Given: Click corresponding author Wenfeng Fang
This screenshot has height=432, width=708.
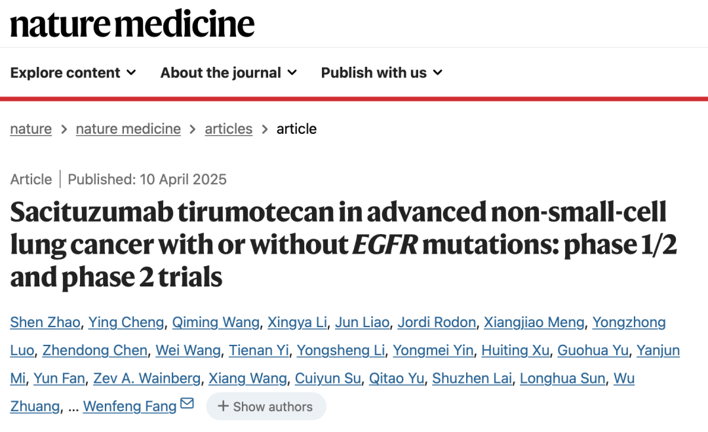Looking at the screenshot, I should tap(130, 406).
